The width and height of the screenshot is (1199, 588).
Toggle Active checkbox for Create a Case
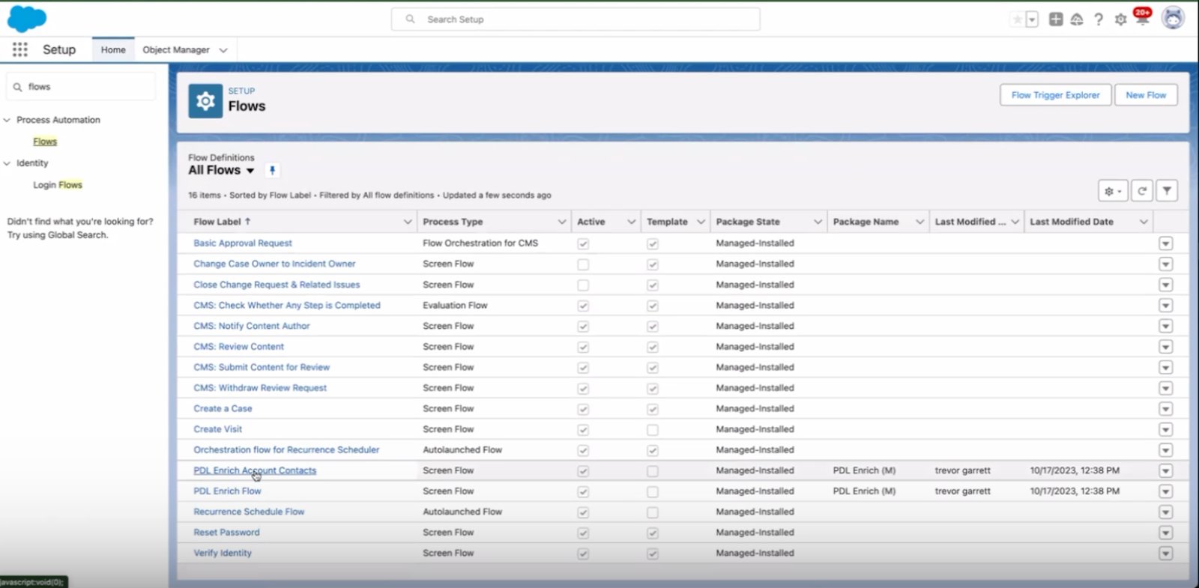click(x=583, y=410)
